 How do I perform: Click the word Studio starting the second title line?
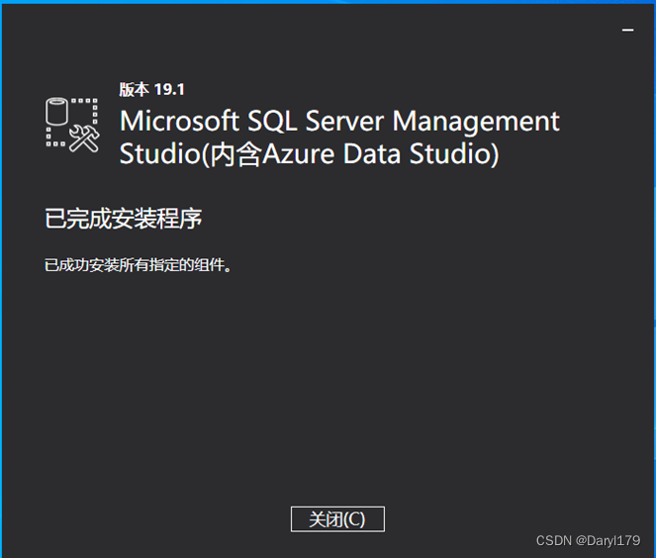point(160,153)
